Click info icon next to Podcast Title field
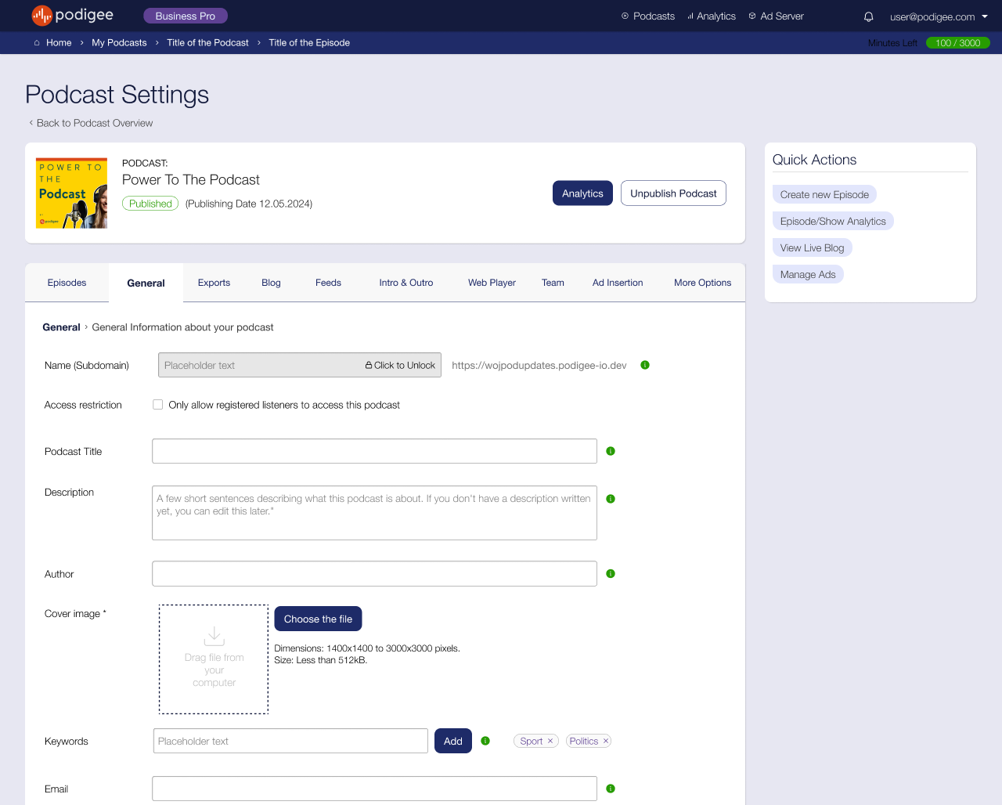Viewport: 1002px width, 805px height. [611, 451]
